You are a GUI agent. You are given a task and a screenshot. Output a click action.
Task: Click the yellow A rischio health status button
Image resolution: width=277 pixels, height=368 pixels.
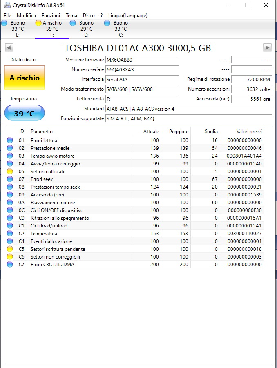(x=25, y=78)
